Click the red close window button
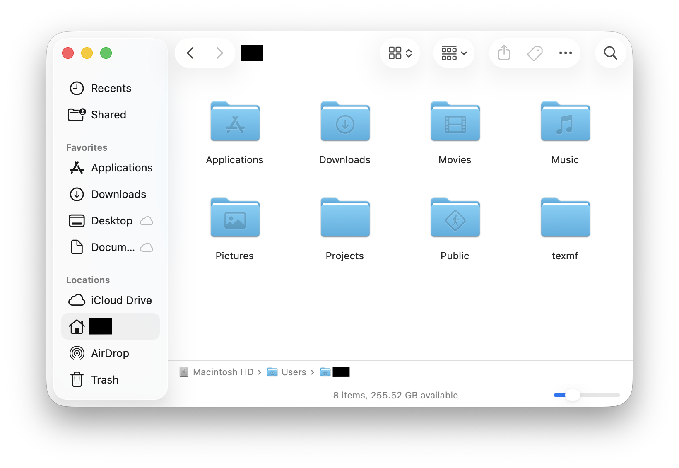Image resolution: width=679 pixels, height=468 pixels. click(68, 53)
